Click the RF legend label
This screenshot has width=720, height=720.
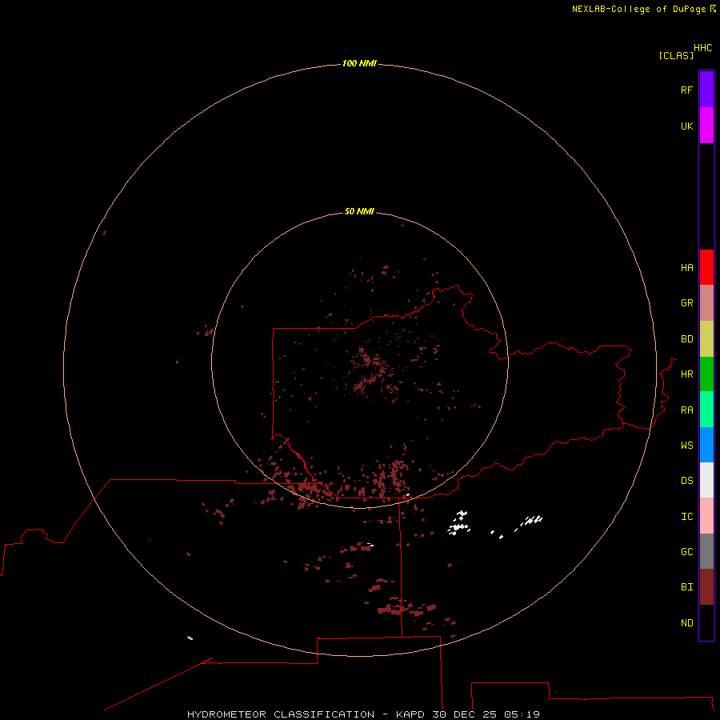[x=686, y=90]
